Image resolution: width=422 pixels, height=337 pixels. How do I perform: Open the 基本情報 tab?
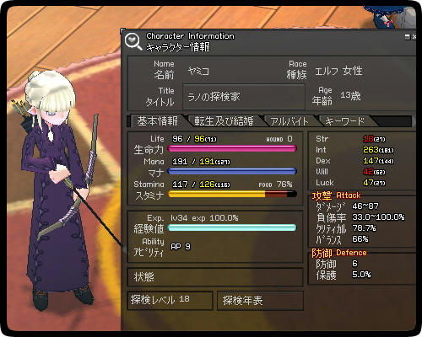tap(157, 121)
